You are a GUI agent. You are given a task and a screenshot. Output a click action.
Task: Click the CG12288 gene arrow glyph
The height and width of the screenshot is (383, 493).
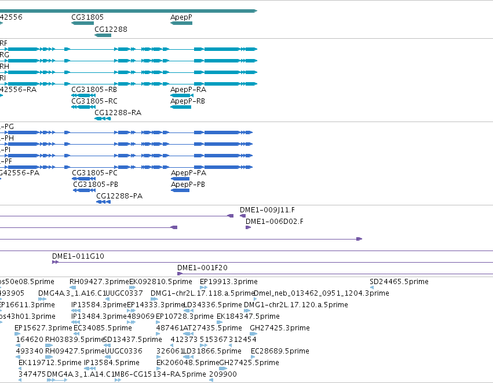pos(103,35)
